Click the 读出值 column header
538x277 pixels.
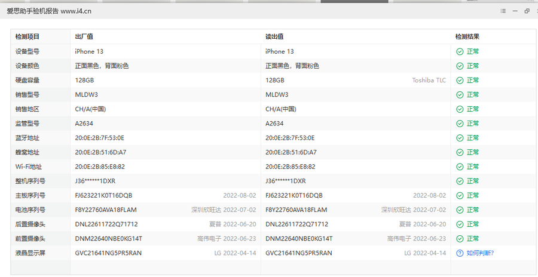tap(274, 36)
